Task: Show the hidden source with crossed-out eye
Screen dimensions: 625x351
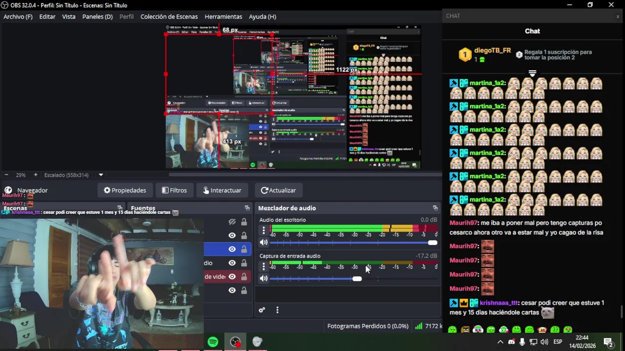Action: point(232,222)
